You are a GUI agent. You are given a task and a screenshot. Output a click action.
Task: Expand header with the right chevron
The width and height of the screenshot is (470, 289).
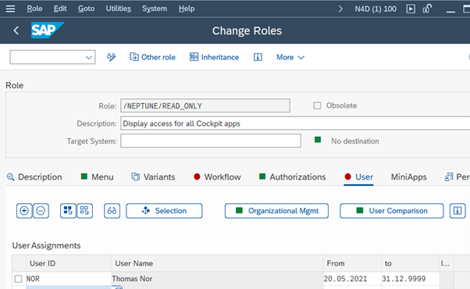(340, 9)
